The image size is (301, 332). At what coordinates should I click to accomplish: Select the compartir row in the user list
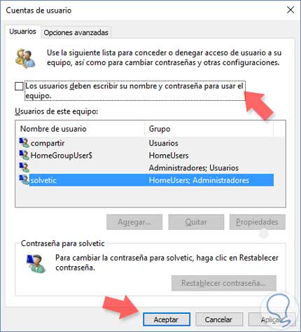146,143
